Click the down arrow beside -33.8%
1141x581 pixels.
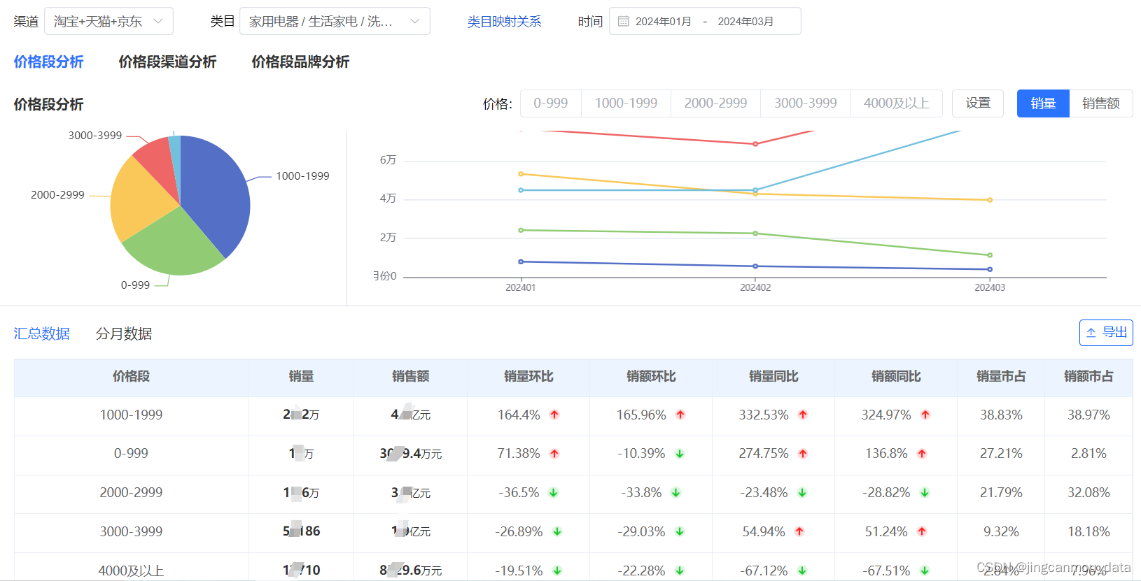(676, 493)
